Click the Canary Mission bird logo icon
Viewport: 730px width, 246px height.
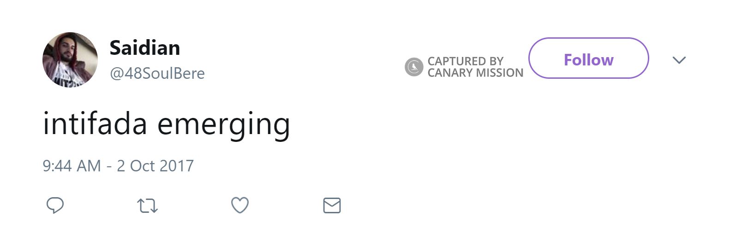click(x=414, y=67)
